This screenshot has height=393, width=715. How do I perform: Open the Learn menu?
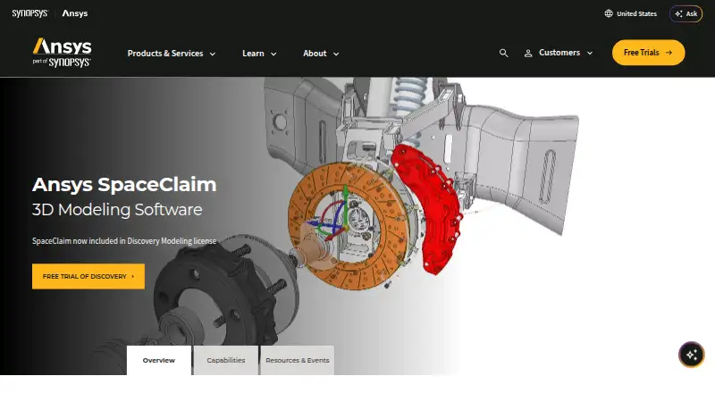coord(253,54)
